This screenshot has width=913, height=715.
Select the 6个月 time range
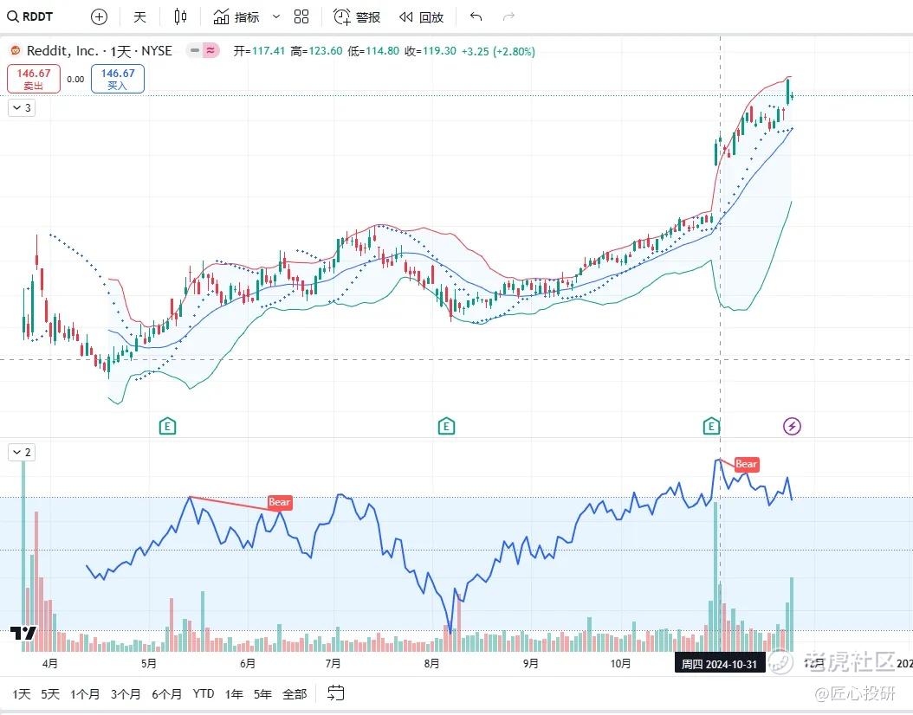[167, 694]
